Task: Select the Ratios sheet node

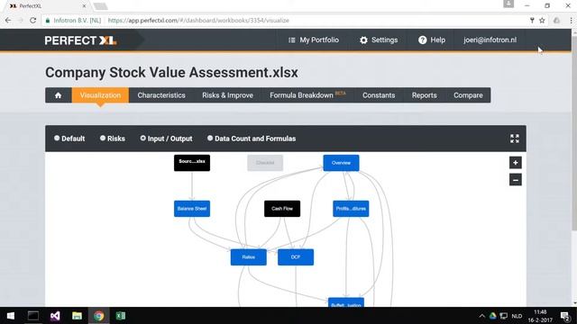Action: tap(249, 257)
